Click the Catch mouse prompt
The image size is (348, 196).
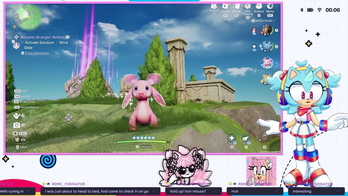(21, 147)
